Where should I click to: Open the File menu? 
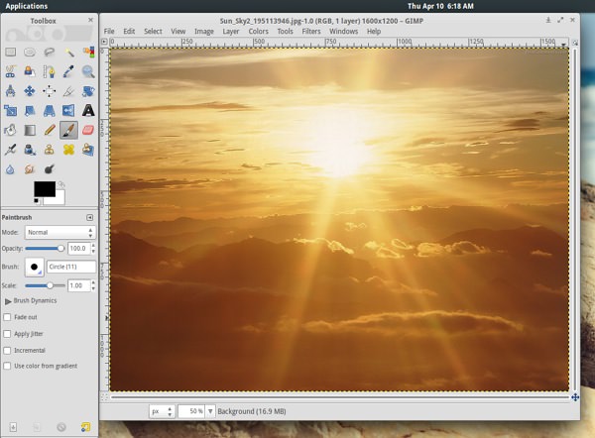[109, 32]
